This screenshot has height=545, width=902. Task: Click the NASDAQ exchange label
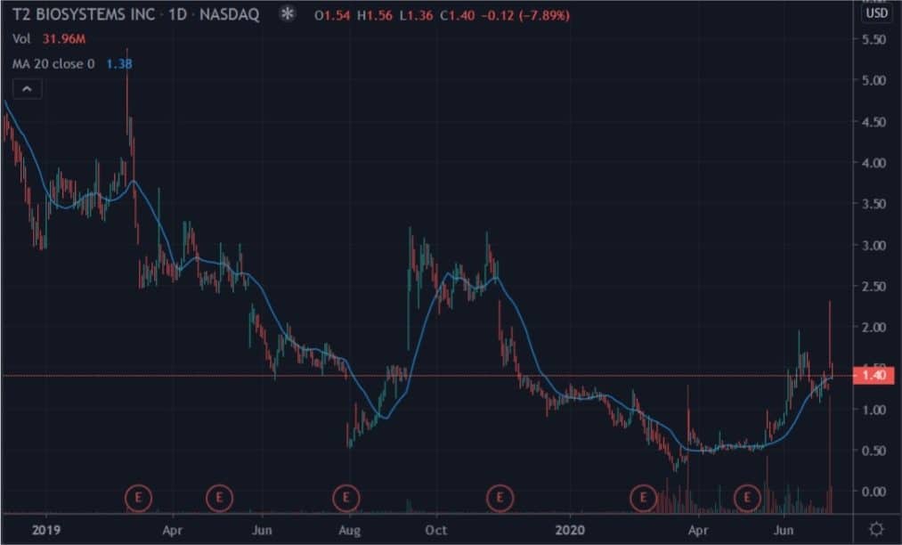click(x=230, y=14)
